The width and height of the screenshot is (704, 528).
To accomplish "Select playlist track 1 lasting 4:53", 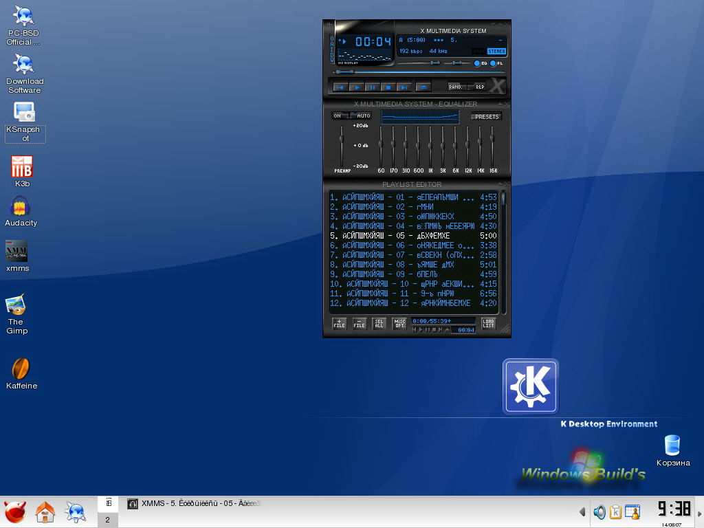I will tap(413, 197).
